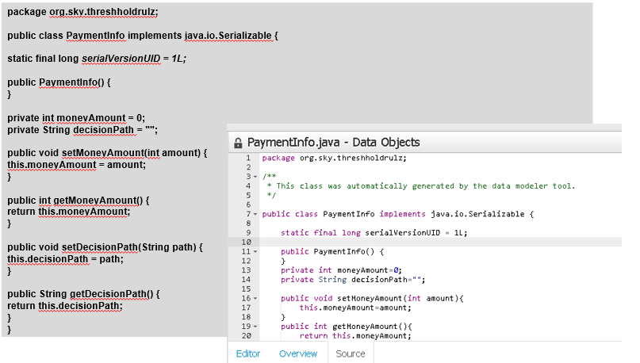This screenshot has width=640, height=363.
Task: Click 'package org.sky.threshholdrulz;' in the gray listing
Action: tap(82, 12)
